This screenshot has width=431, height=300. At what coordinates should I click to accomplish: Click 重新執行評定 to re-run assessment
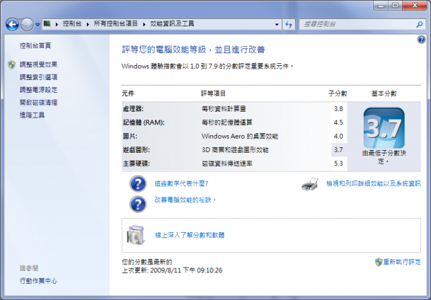(x=402, y=262)
